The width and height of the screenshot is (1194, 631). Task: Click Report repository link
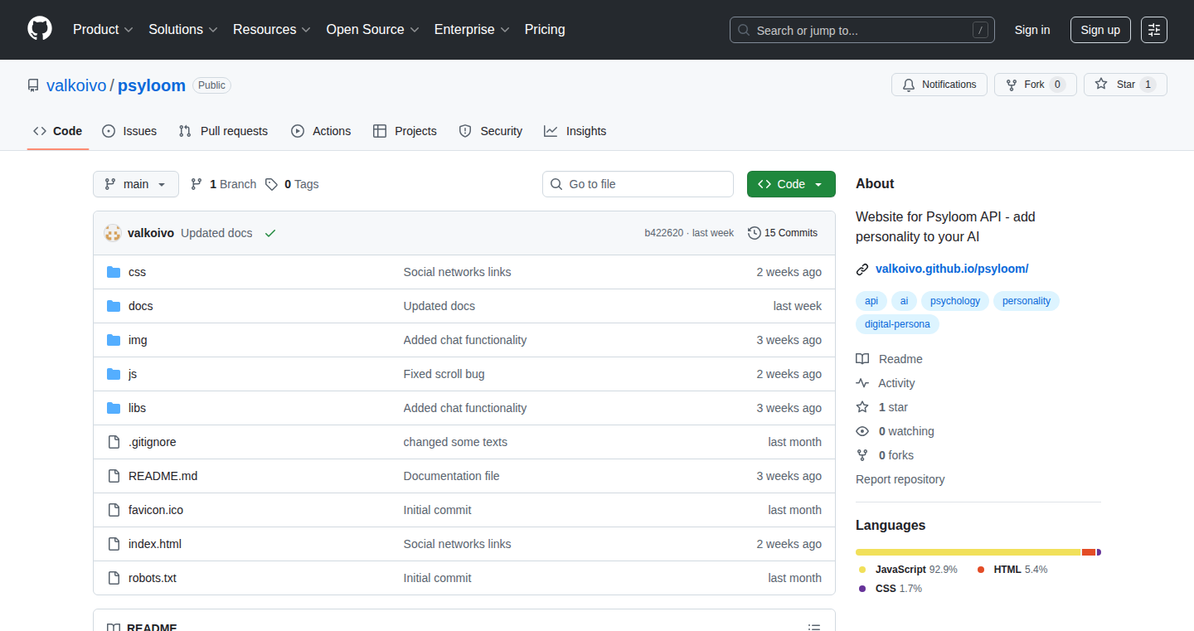pos(900,479)
